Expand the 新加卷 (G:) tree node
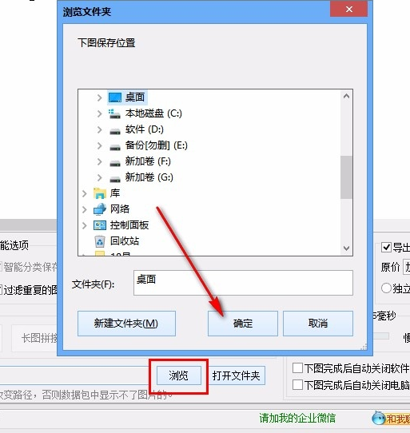The width and height of the screenshot is (410, 433). [99, 177]
